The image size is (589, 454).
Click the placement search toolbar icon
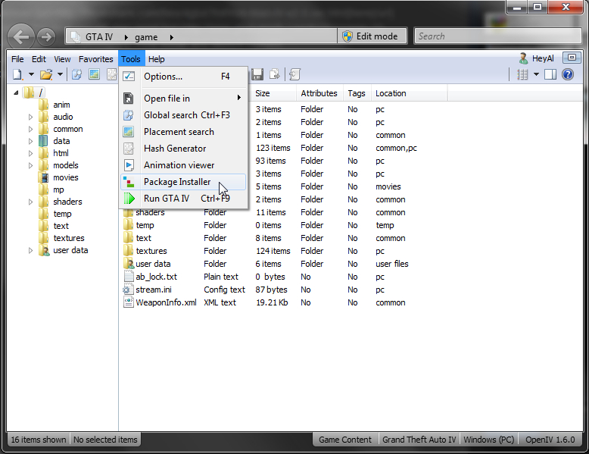[x=94, y=74]
